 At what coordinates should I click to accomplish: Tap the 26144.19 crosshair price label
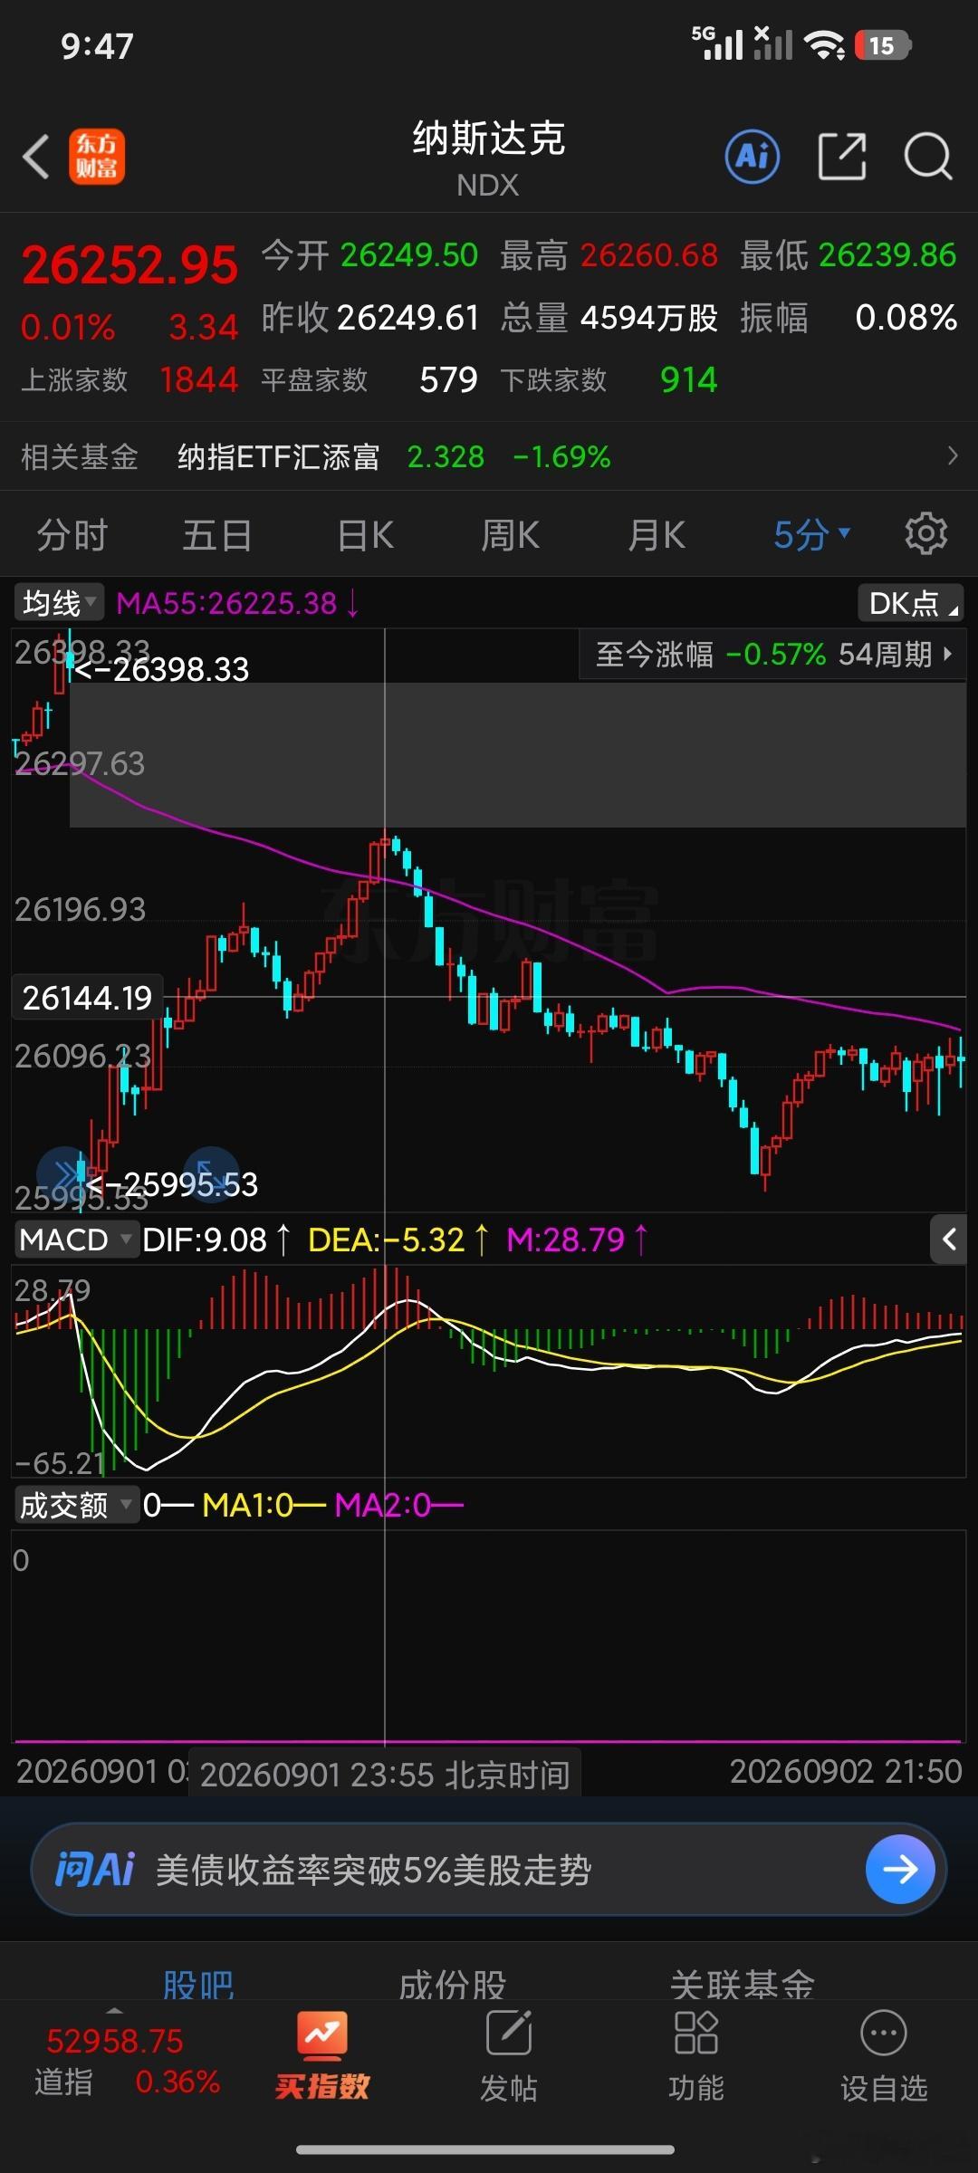pos(87,997)
